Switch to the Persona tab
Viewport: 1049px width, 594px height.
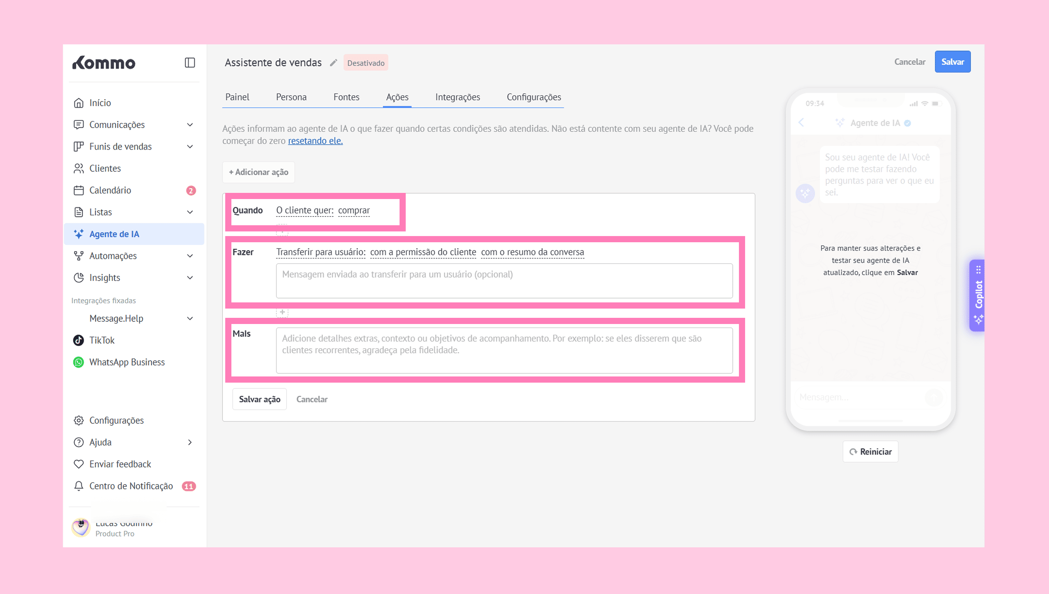click(291, 97)
